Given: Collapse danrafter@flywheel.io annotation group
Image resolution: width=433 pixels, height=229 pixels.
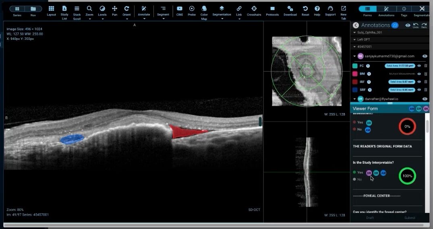Looking at the screenshot, I should (x=354, y=99).
